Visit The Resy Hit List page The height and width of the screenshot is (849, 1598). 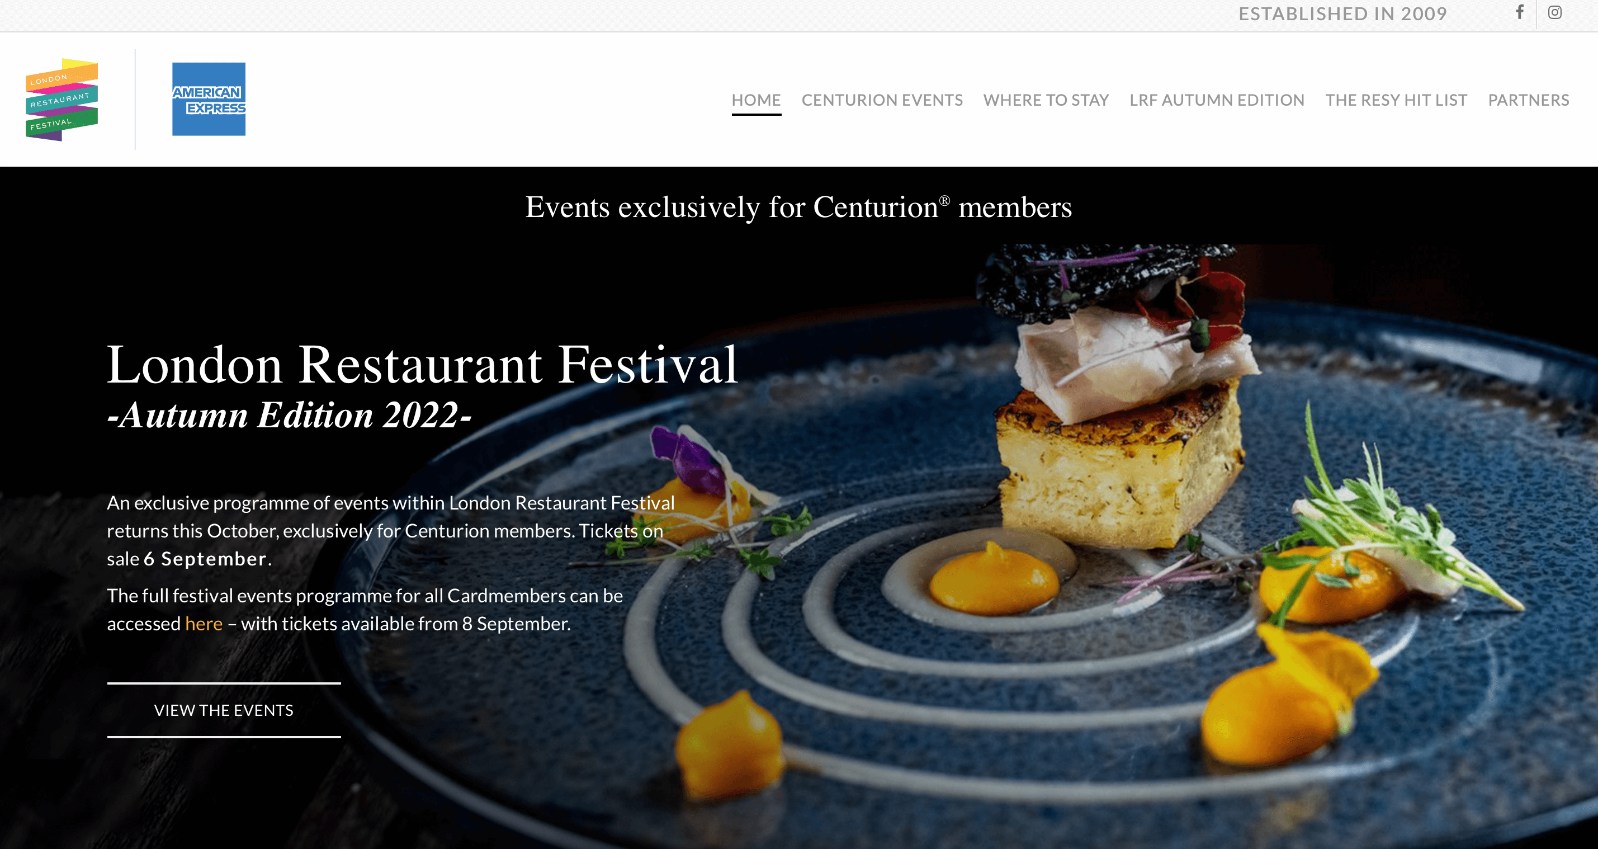tap(1396, 100)
